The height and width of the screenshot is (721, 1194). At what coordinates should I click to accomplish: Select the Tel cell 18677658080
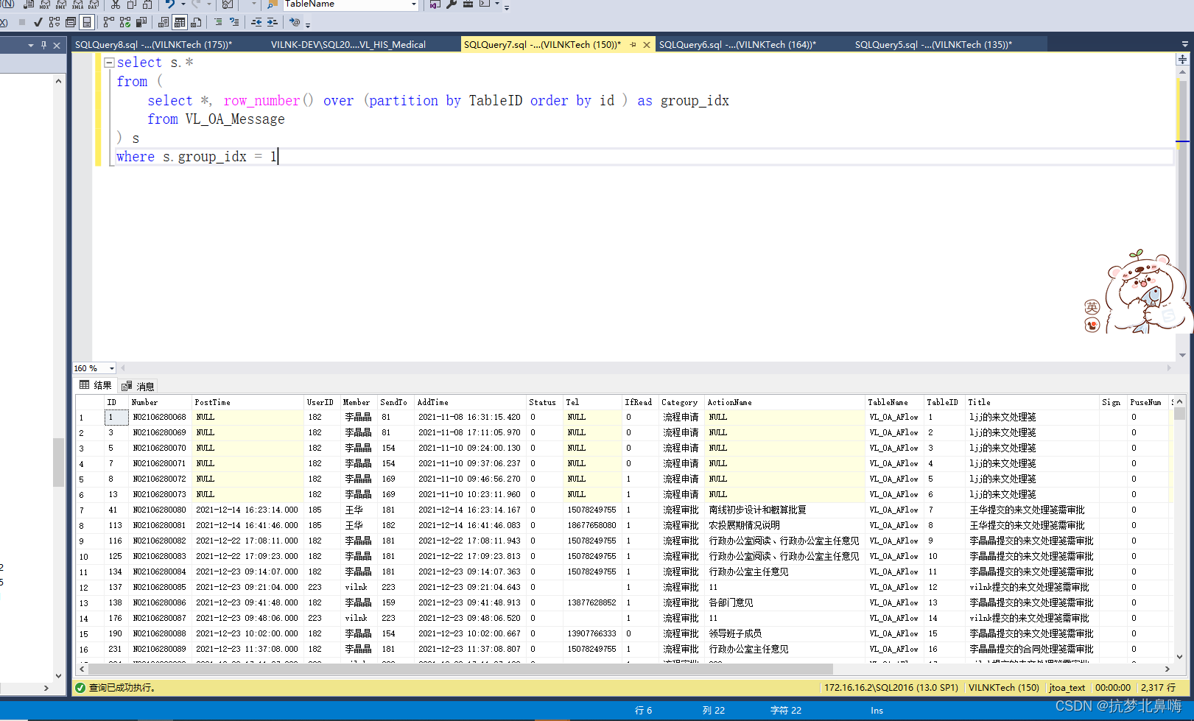592,525
